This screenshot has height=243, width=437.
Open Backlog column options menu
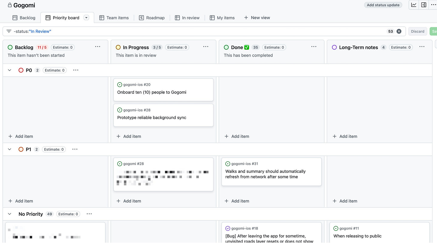98,47
